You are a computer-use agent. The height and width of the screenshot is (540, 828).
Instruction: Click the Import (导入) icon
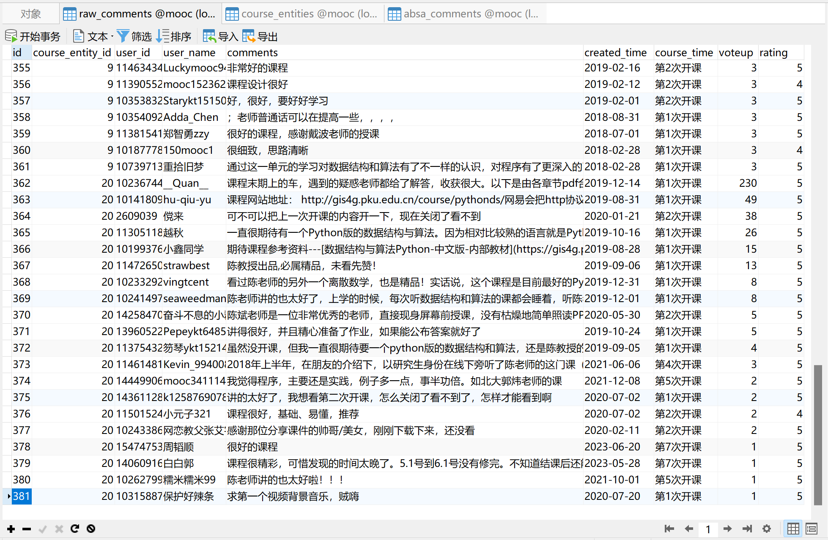click(x=209, y=36)
